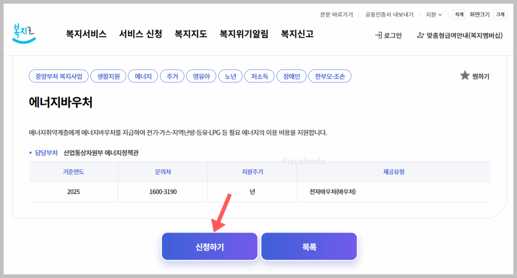
Task: Click the 본문 바로가기 link
Action: 336,15
